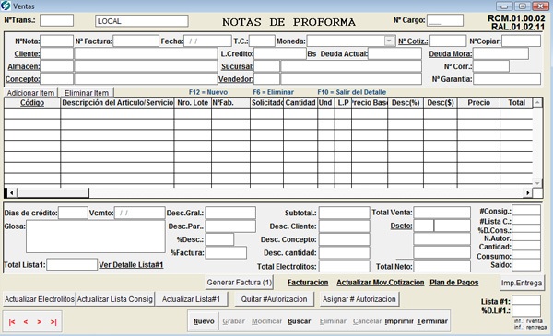Click the Imp.Entrega button
Screen dimensions: 553x336
[522, 283]
